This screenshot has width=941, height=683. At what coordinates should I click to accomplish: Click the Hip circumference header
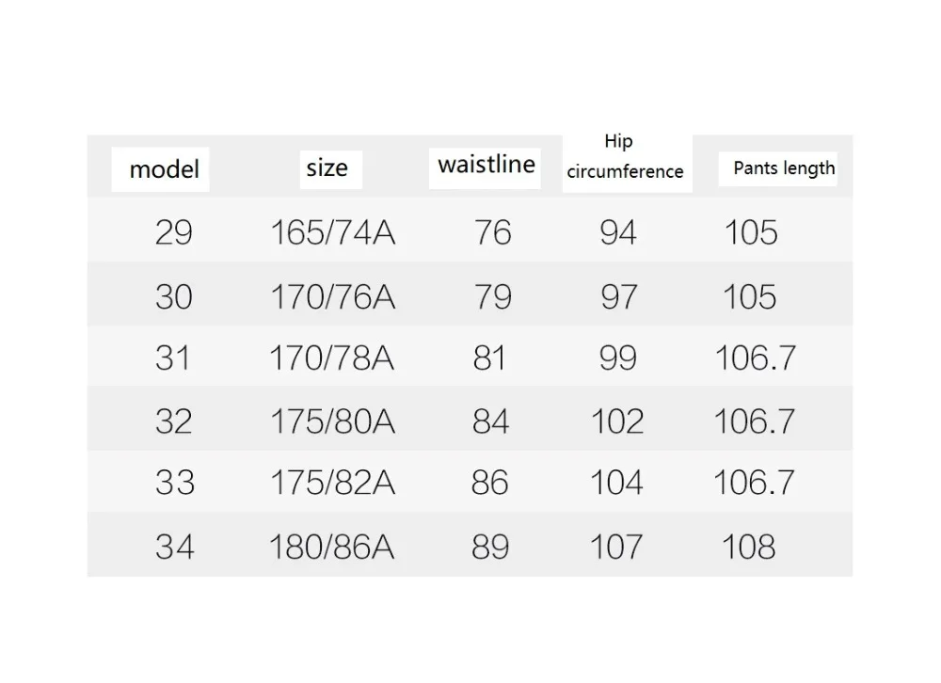625,157
